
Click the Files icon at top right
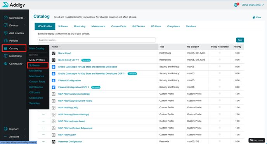254,17
